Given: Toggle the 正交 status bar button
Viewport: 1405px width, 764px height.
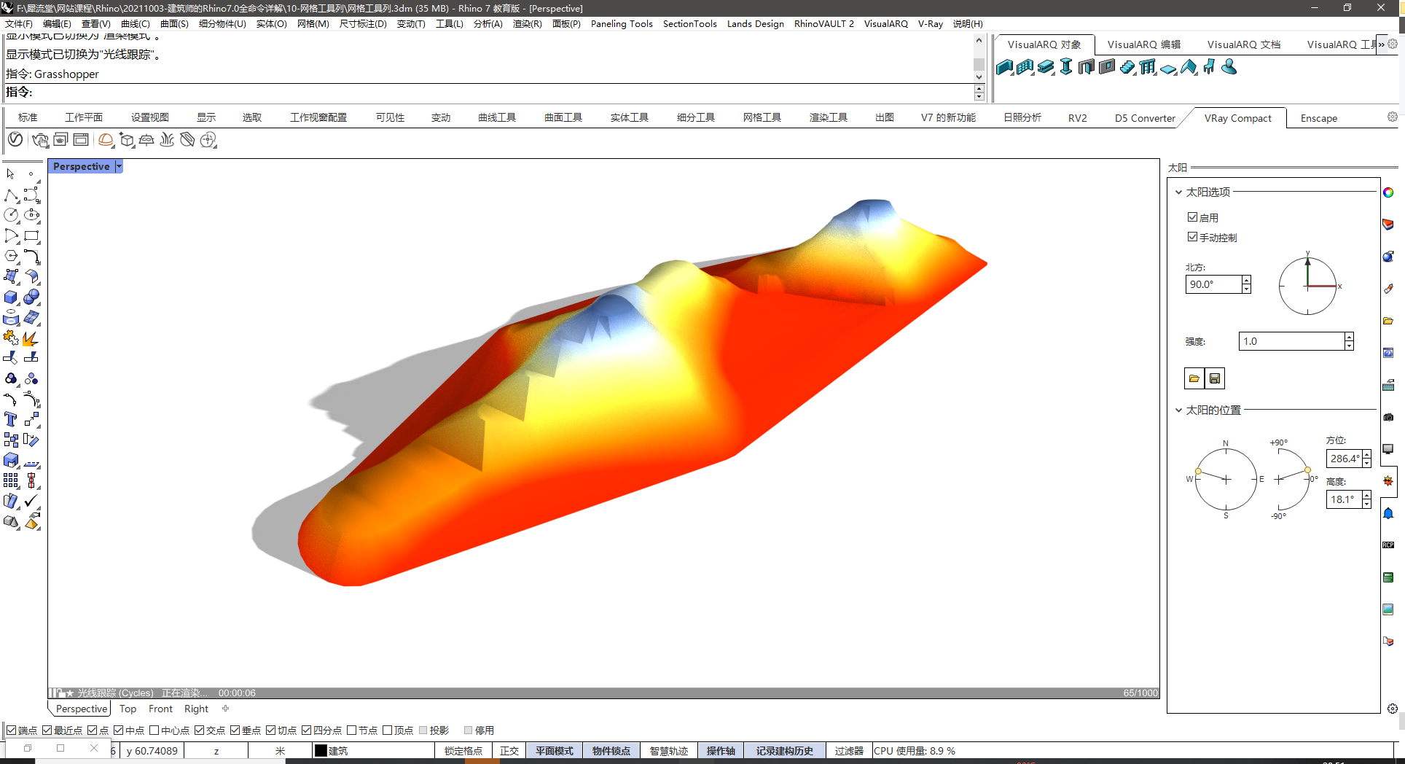Looking at the screenshot, I should pos(509,751).
